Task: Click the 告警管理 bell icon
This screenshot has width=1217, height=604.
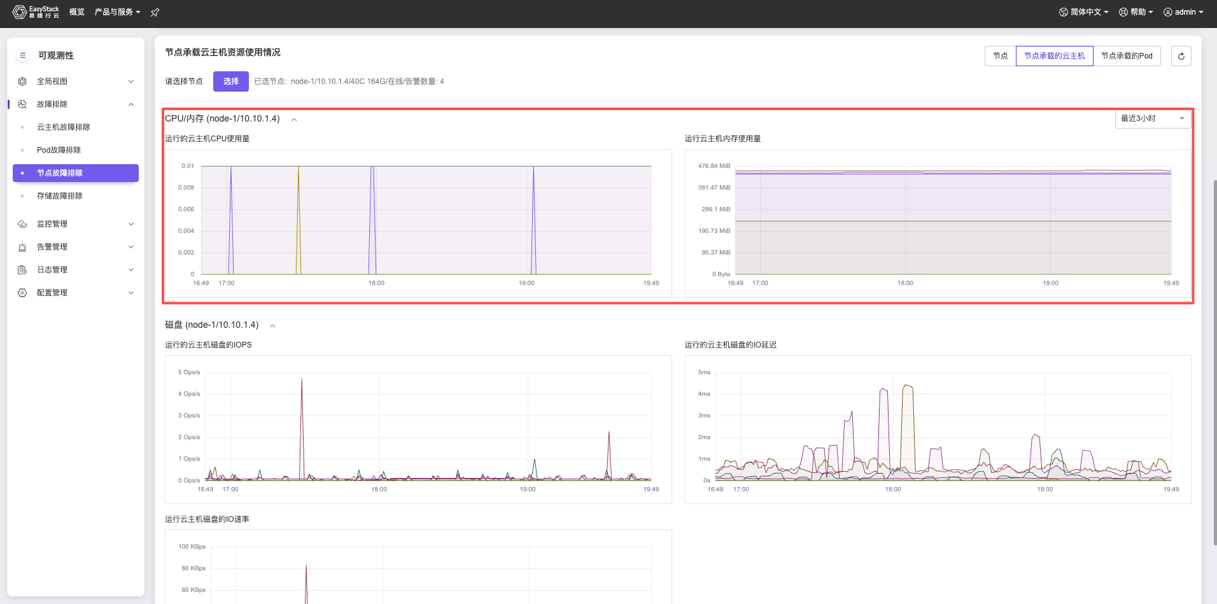Action: pos(22,247)
